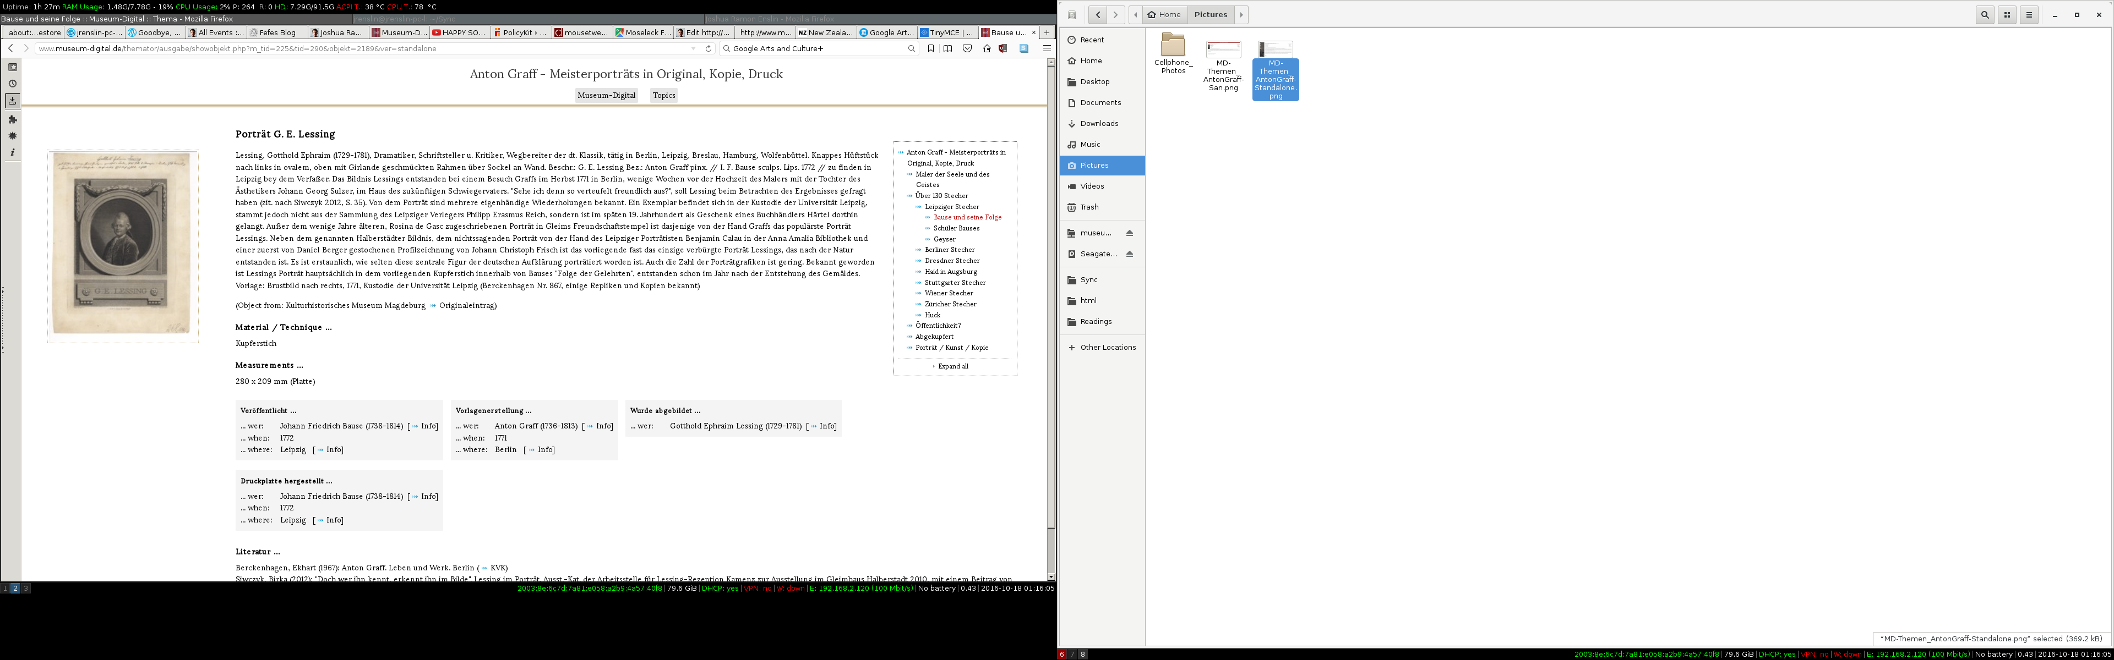Open the KVK link under Literatur

[x=498, y=568]
